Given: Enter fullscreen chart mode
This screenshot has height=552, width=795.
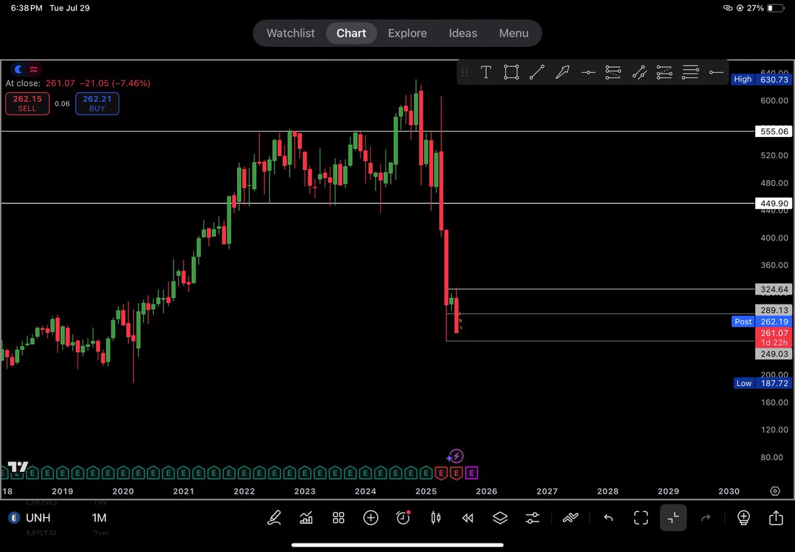Looking at the screenshot, I should coord(641,518).
